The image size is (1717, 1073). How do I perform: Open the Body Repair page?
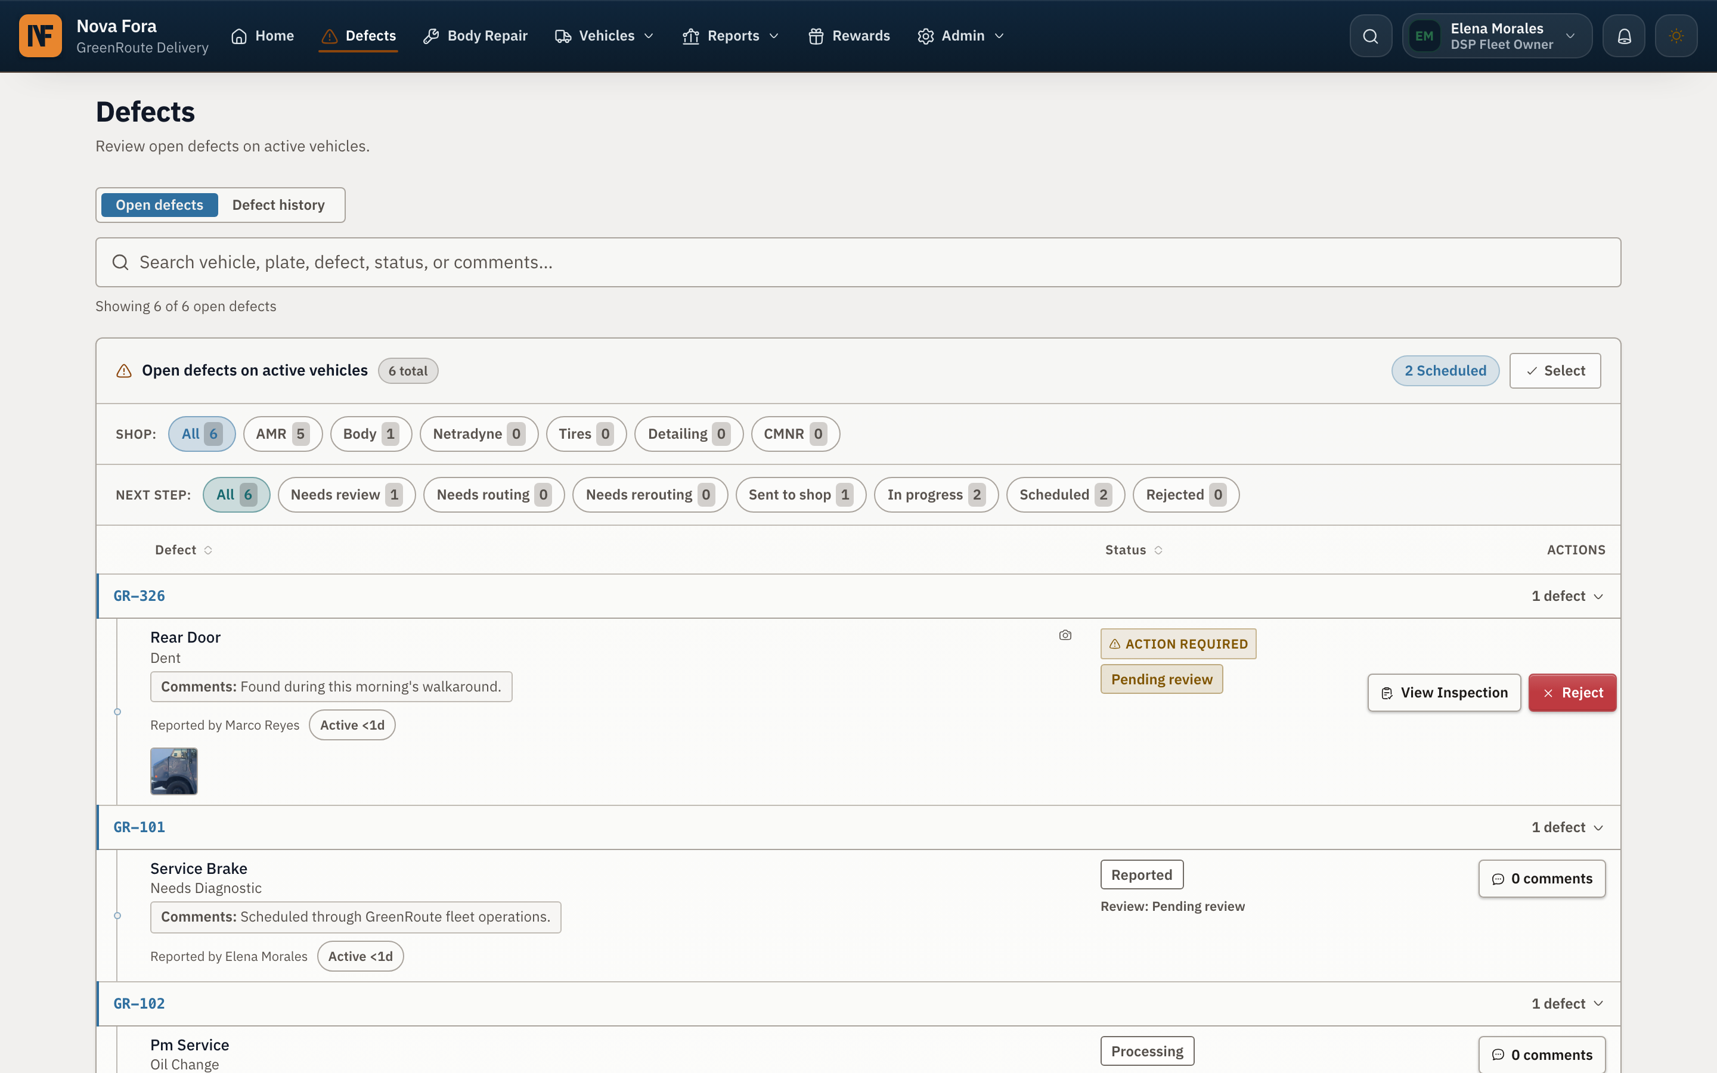(475, 36)
